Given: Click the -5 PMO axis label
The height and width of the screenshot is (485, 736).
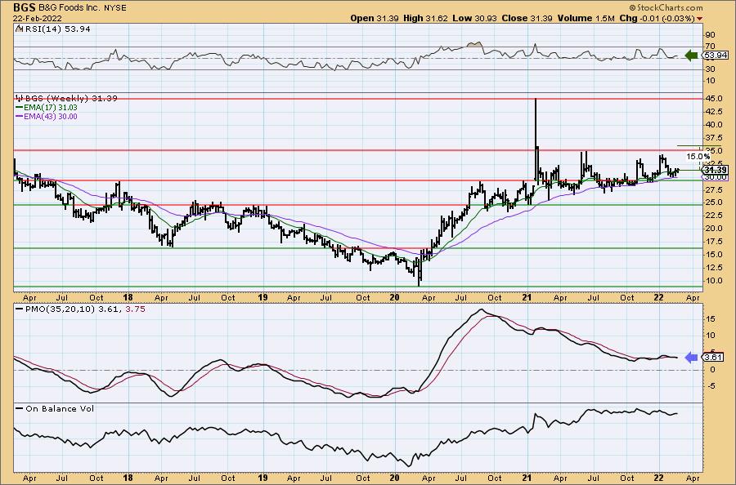Looking at the screenshot, I should (710, 386).
